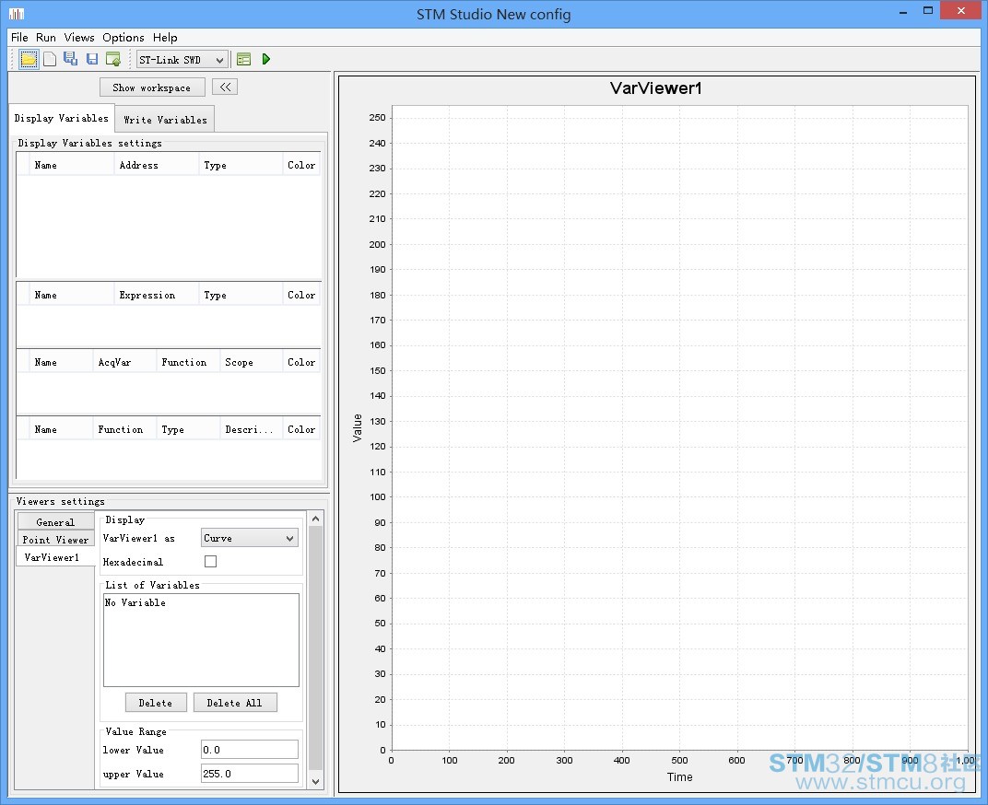Select General viewer settings tab
The image size is (988, 805).
pos(55,522)
